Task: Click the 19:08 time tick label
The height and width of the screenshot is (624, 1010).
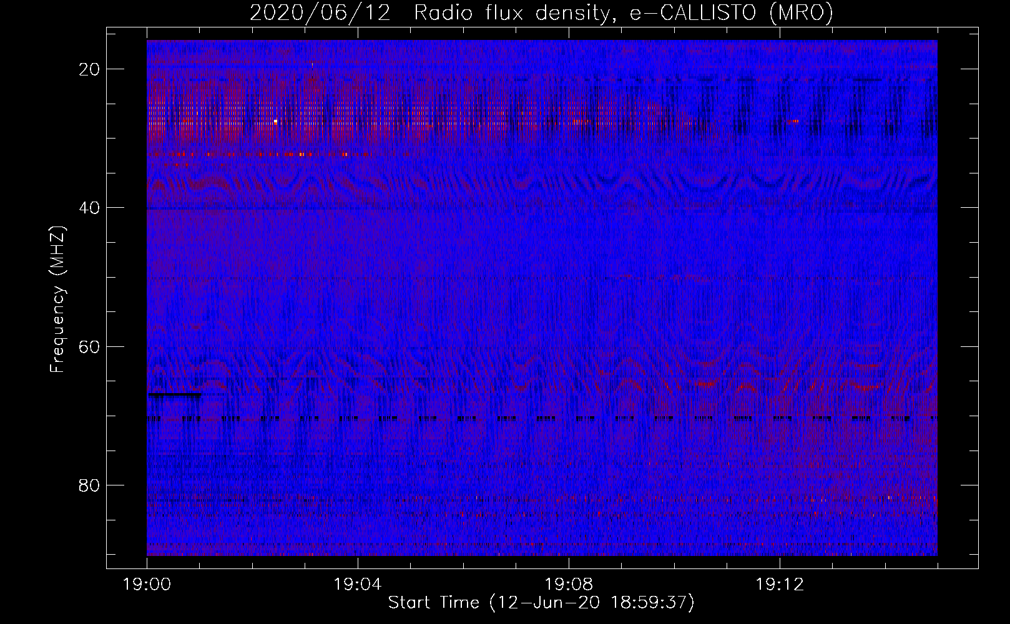Action: pos(569,585)
